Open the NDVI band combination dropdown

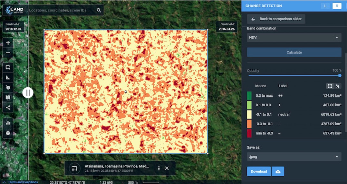point(294,38)
